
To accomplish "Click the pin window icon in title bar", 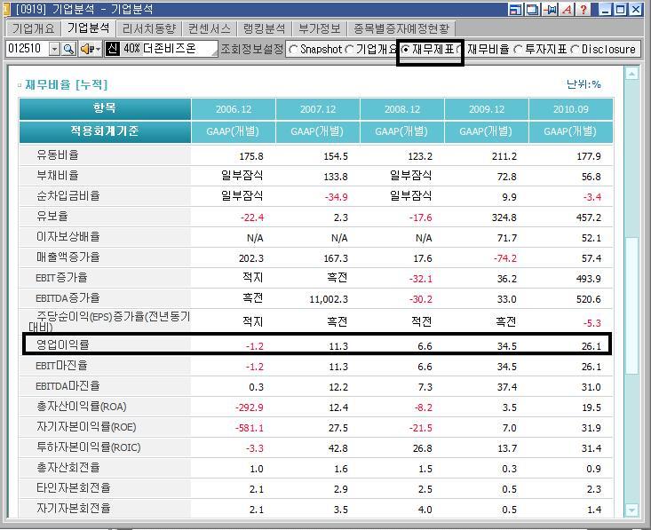I will pyautogui.click(x=551, y=10).
